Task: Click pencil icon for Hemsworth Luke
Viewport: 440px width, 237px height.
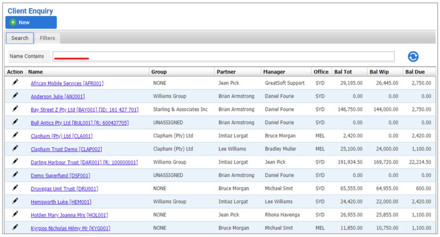Action: (x=15, y=201)
